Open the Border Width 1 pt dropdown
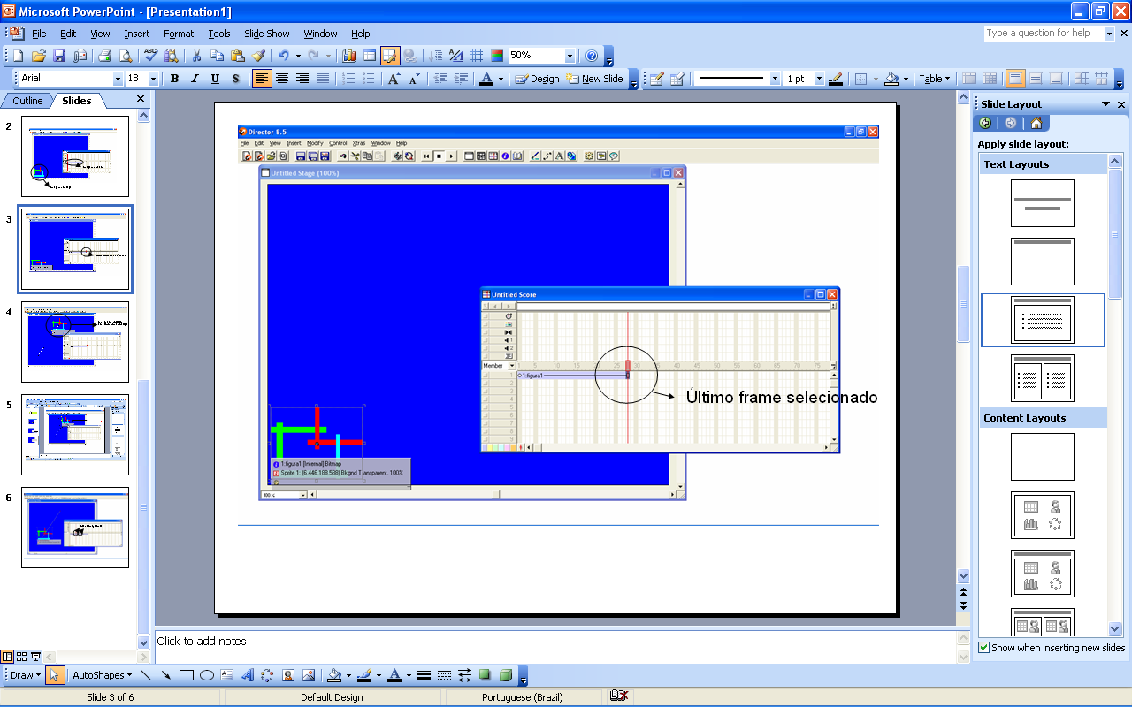Viewport: 1132px width, 707px height. click(819, 79)
